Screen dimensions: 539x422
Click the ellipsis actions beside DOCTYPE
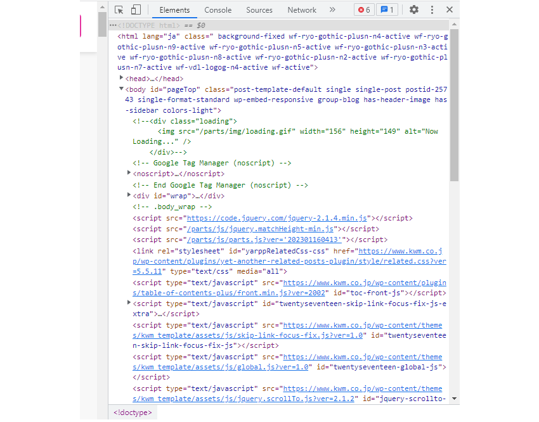(113, 25)
